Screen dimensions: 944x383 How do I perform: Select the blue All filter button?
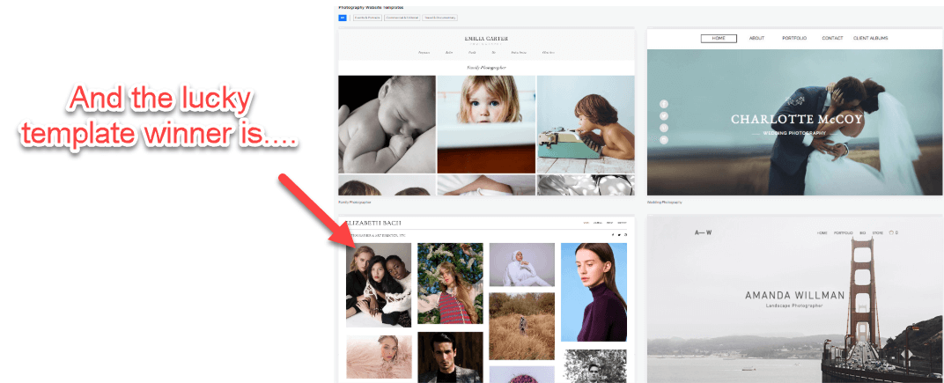[x=343, y=18]
